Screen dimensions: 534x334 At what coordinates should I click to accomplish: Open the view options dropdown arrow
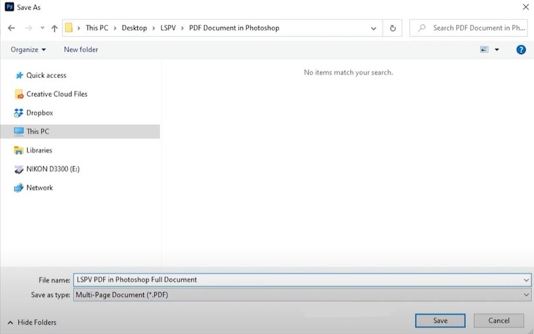pyautogui.click(x=497, y=50)
